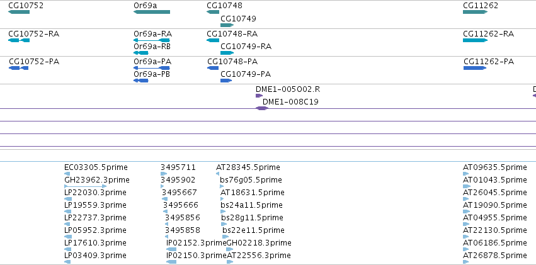Click EST LP22737.3prime label
The width and height of the screenshot is (536, 265).
point(95,218)
